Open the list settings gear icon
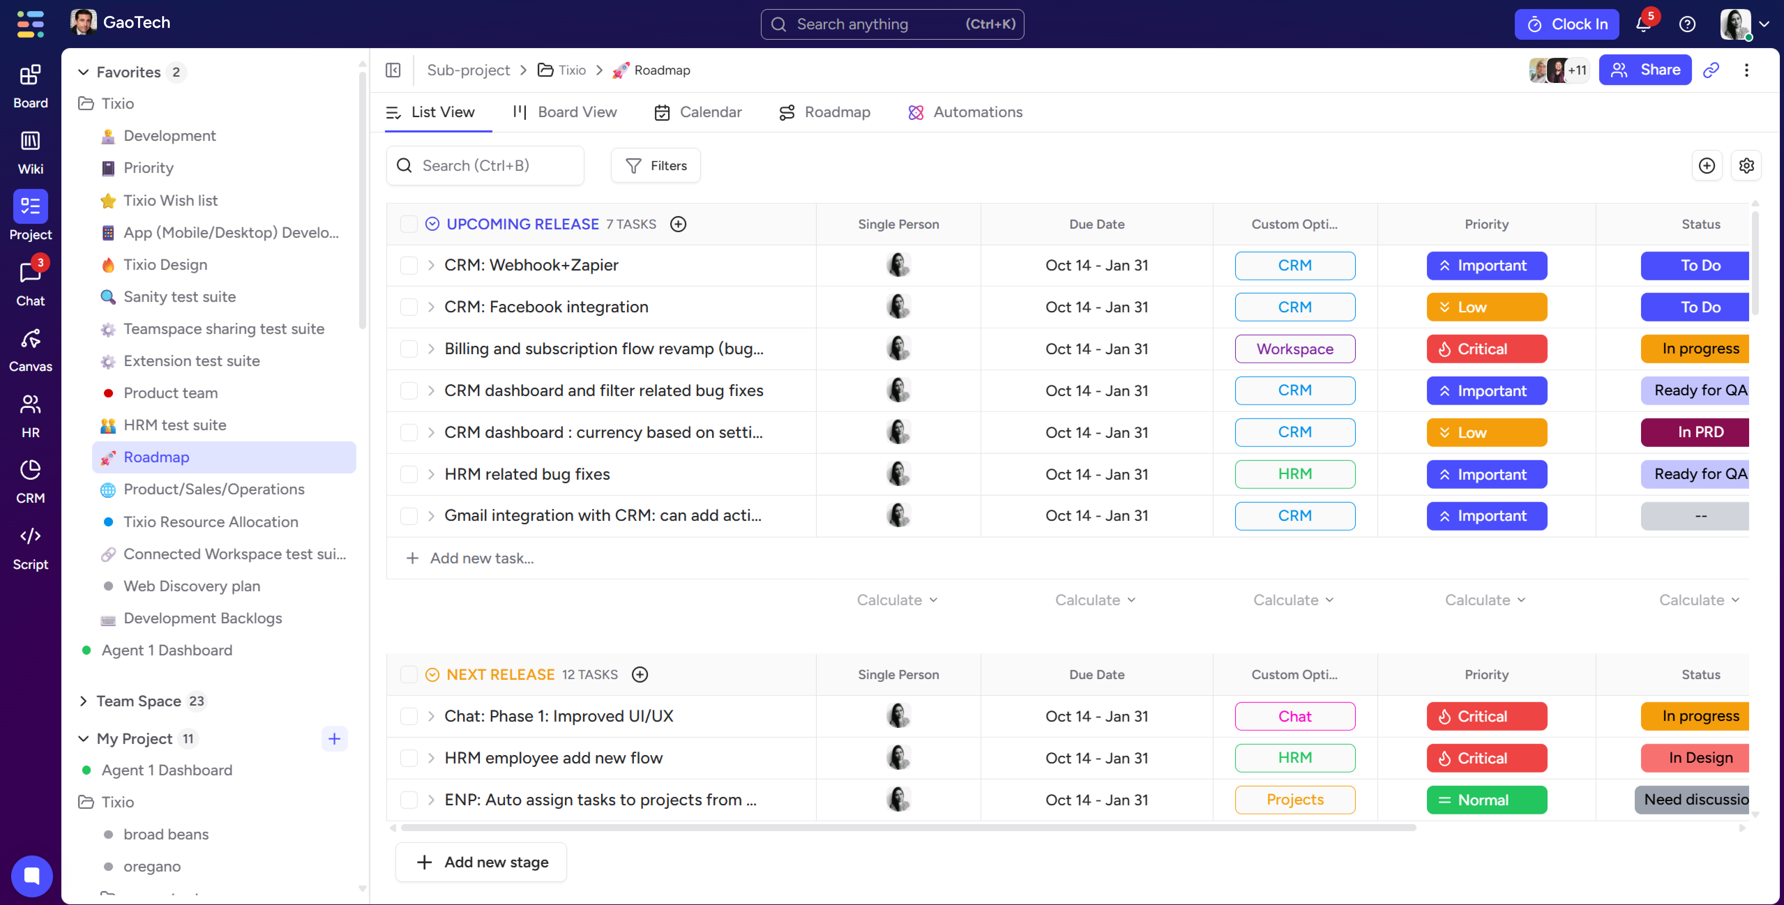 coord(1746,166)
